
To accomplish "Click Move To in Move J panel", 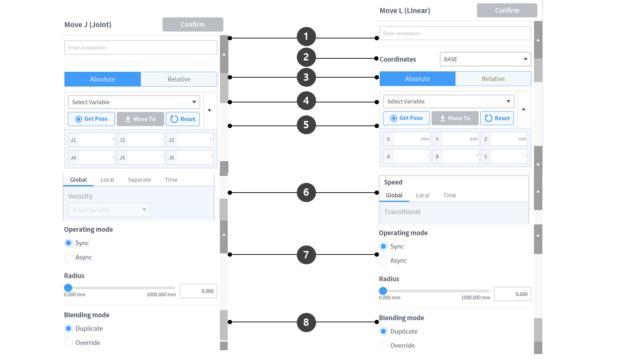I will click(140, 119).
